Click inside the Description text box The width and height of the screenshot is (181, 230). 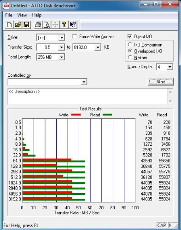click(x=88, y=96)
